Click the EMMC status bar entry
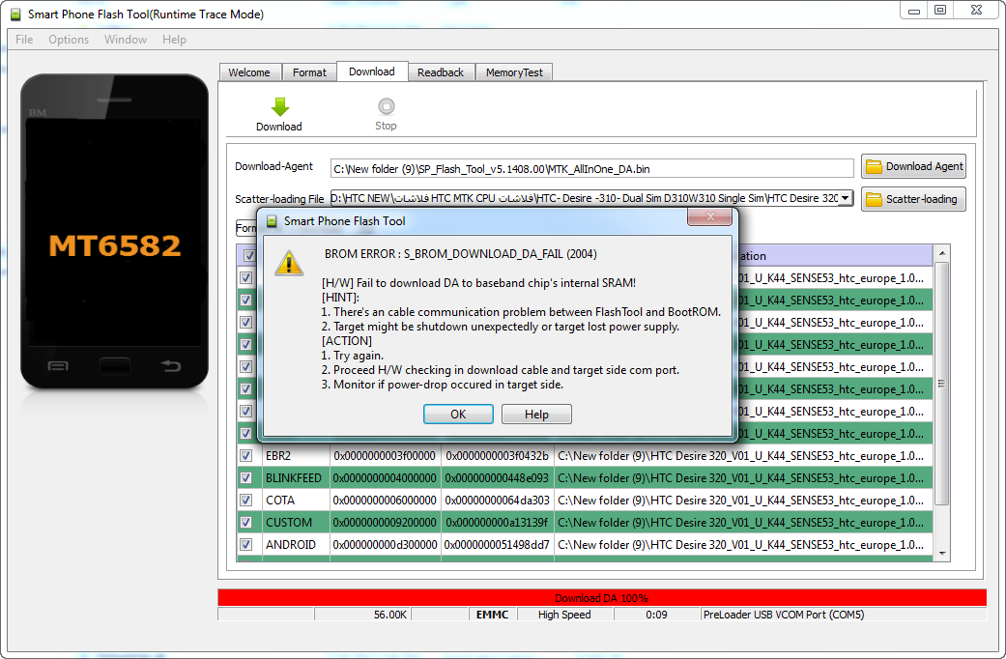 [x=492, y=615]
